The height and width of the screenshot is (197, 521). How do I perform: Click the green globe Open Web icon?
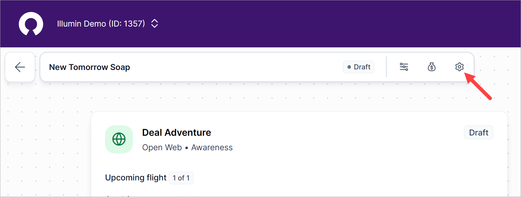coord(119,139)
